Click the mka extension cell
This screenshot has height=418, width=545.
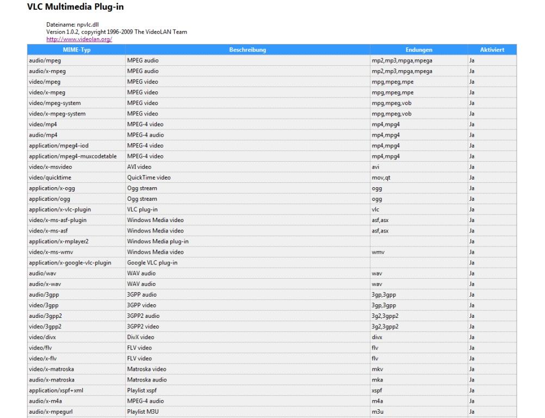point(419,380)
